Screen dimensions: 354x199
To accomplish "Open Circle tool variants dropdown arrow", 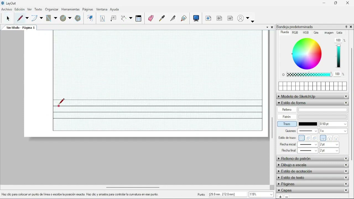I will pos(70,19).
